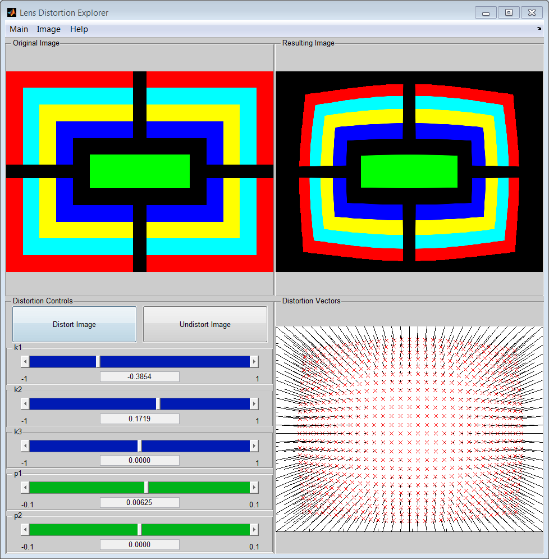Click the k1 value field showing -0.3854

pyautogui.click(x=140, y=376)
